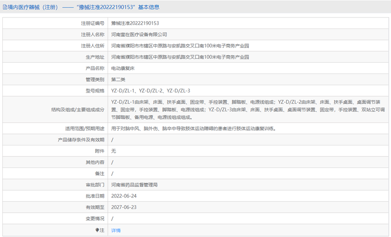Click the 审批部门 label
391x237 pixels.
pos(95,185)
